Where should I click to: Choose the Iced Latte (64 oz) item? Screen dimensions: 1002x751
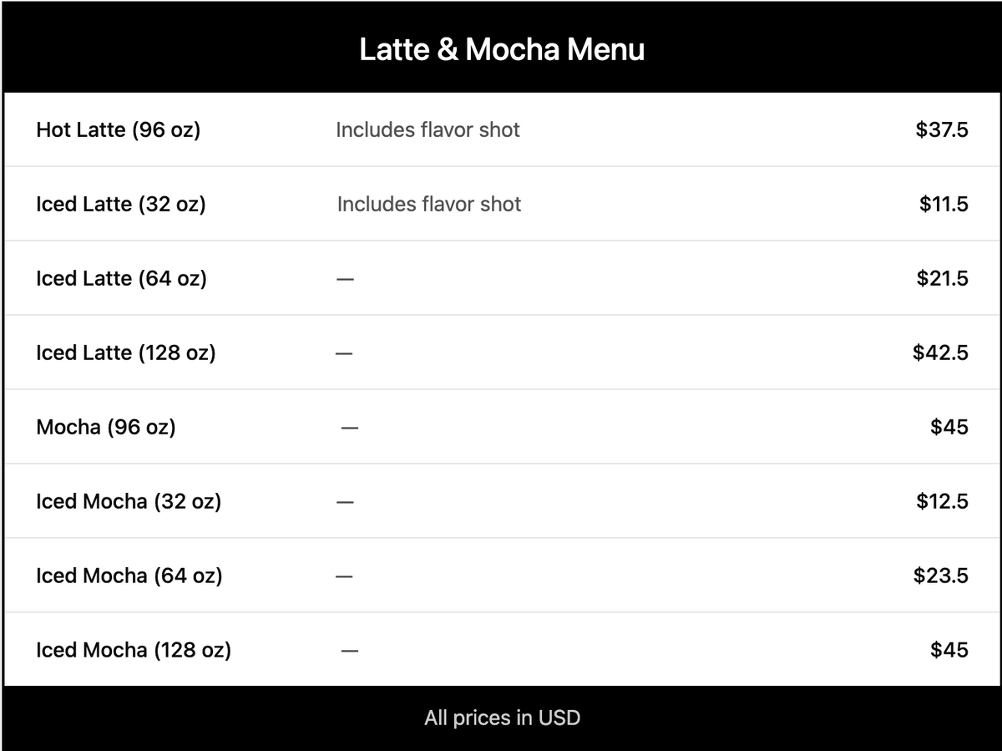click(x=121, y=278)
